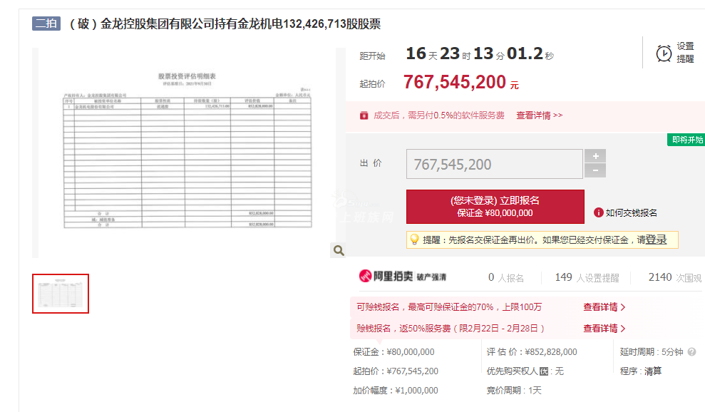
Task: Select the document thumbnail below the image
Action: click(x=61, y=294)
